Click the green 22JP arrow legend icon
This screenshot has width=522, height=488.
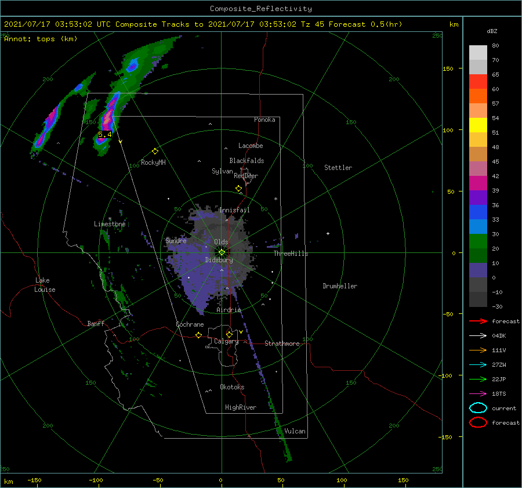tap(478, 379)
